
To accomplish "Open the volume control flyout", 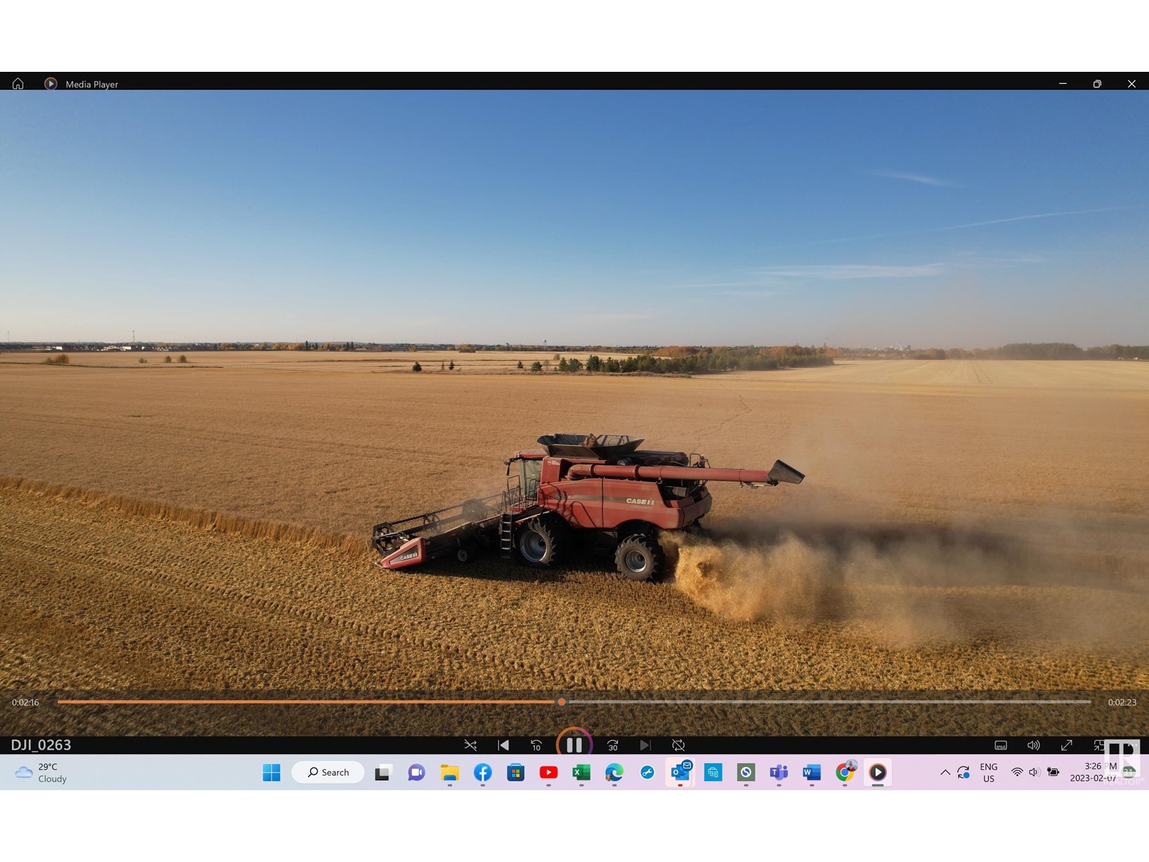I will pyautogui.click(x=1033, y=746).
